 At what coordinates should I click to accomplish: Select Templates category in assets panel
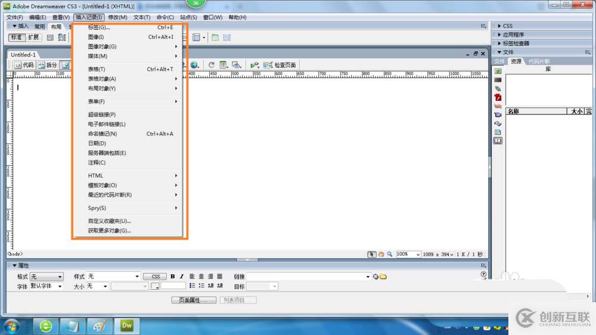(498, 132)
